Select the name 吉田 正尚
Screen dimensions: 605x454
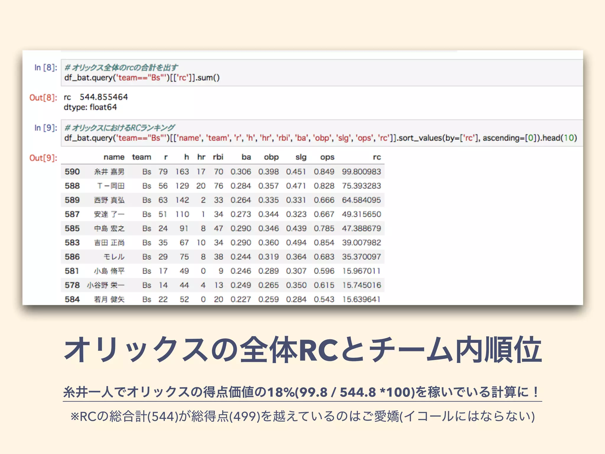click(x=109, y=242)
